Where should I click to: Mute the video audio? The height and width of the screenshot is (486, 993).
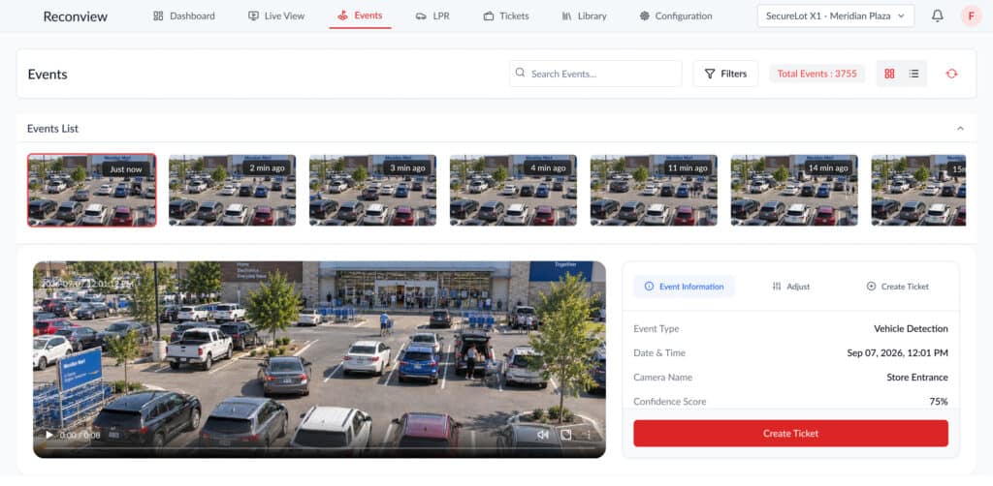tap(543, 435)
